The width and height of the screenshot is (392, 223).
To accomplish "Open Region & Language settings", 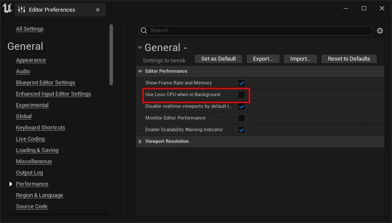I will tap(39, 195).
